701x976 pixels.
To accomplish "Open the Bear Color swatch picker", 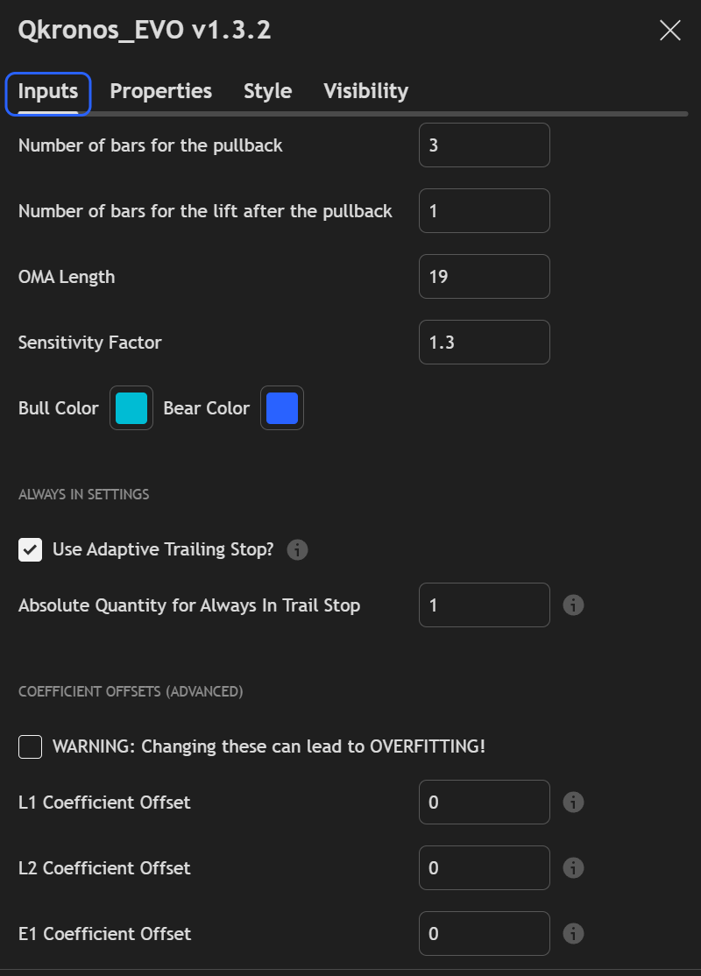I will tap(282, 408).
